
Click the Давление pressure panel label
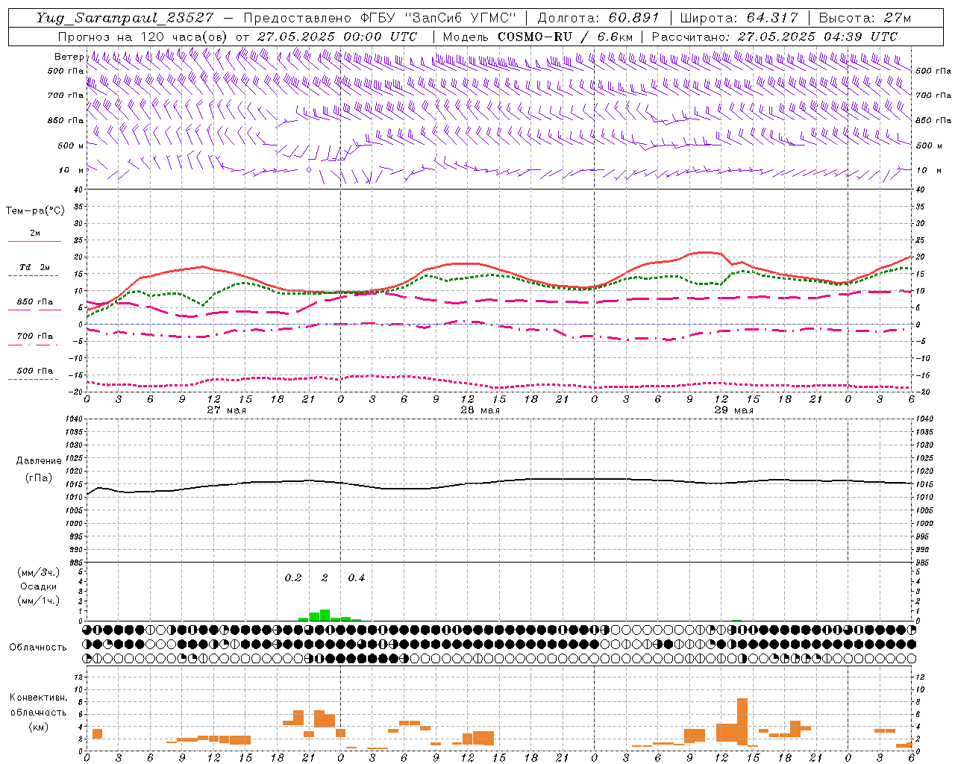click(x=39, y=461)
